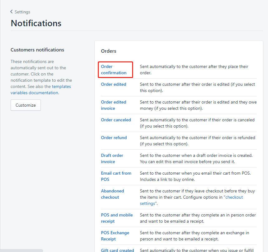268x252 pixels.
Task: Click the back chevron icon beside Settings
Action: tap(12, 12)
